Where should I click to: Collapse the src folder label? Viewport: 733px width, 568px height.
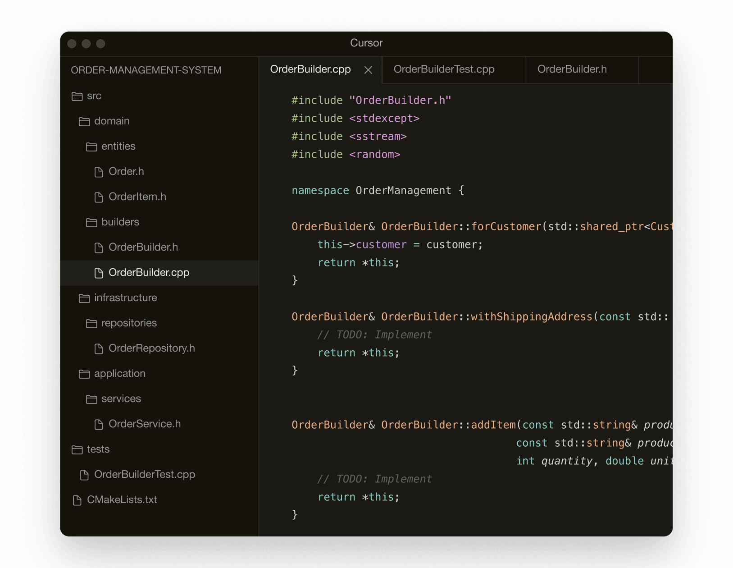(94, 96)
